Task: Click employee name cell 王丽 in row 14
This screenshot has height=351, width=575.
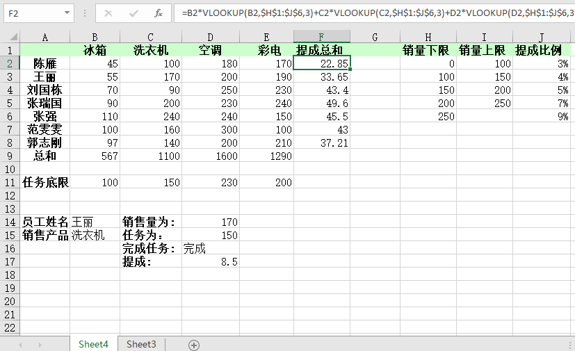Action: (94, 222)
